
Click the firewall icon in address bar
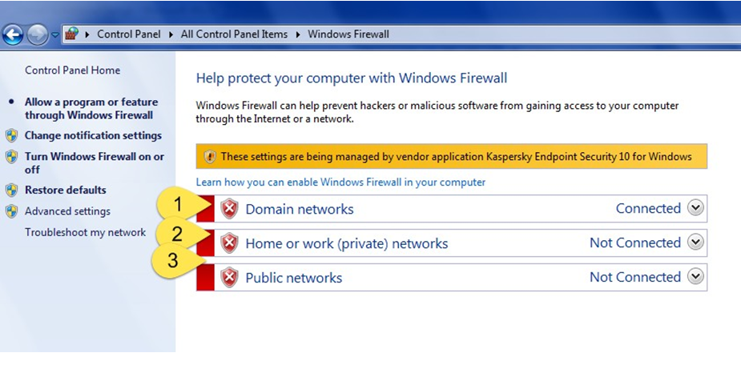click(71, 34)
